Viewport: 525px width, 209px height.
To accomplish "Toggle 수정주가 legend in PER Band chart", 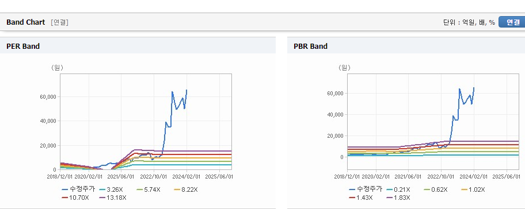I will [78, 189].
